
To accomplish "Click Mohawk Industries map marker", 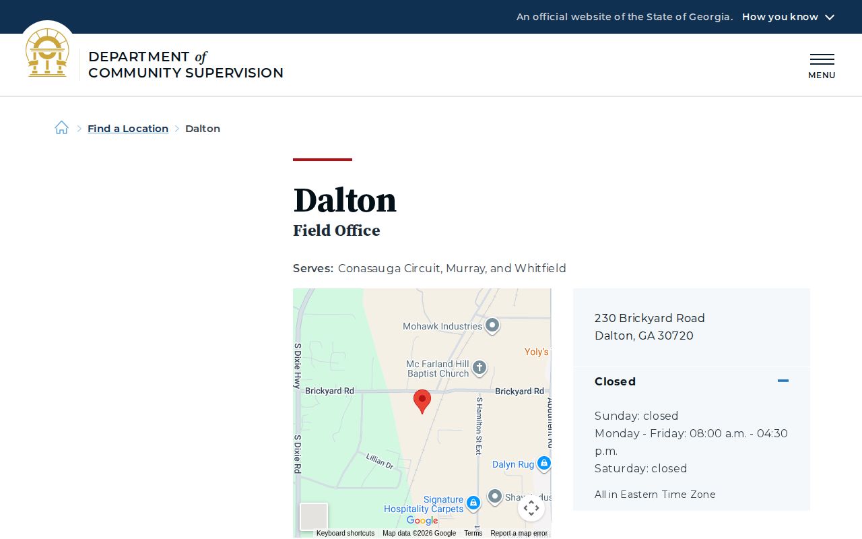I will click(492, 326).
